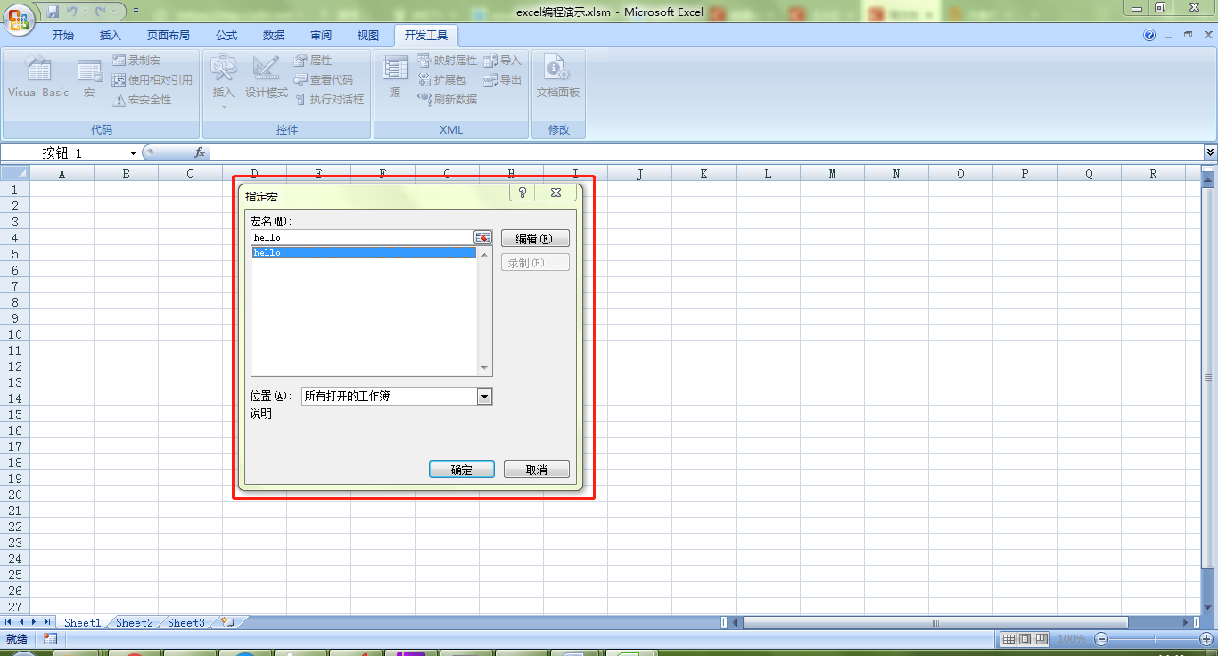Switch to the 审阅 ribbon tab

pyautogui.click(x=321, y=35)
